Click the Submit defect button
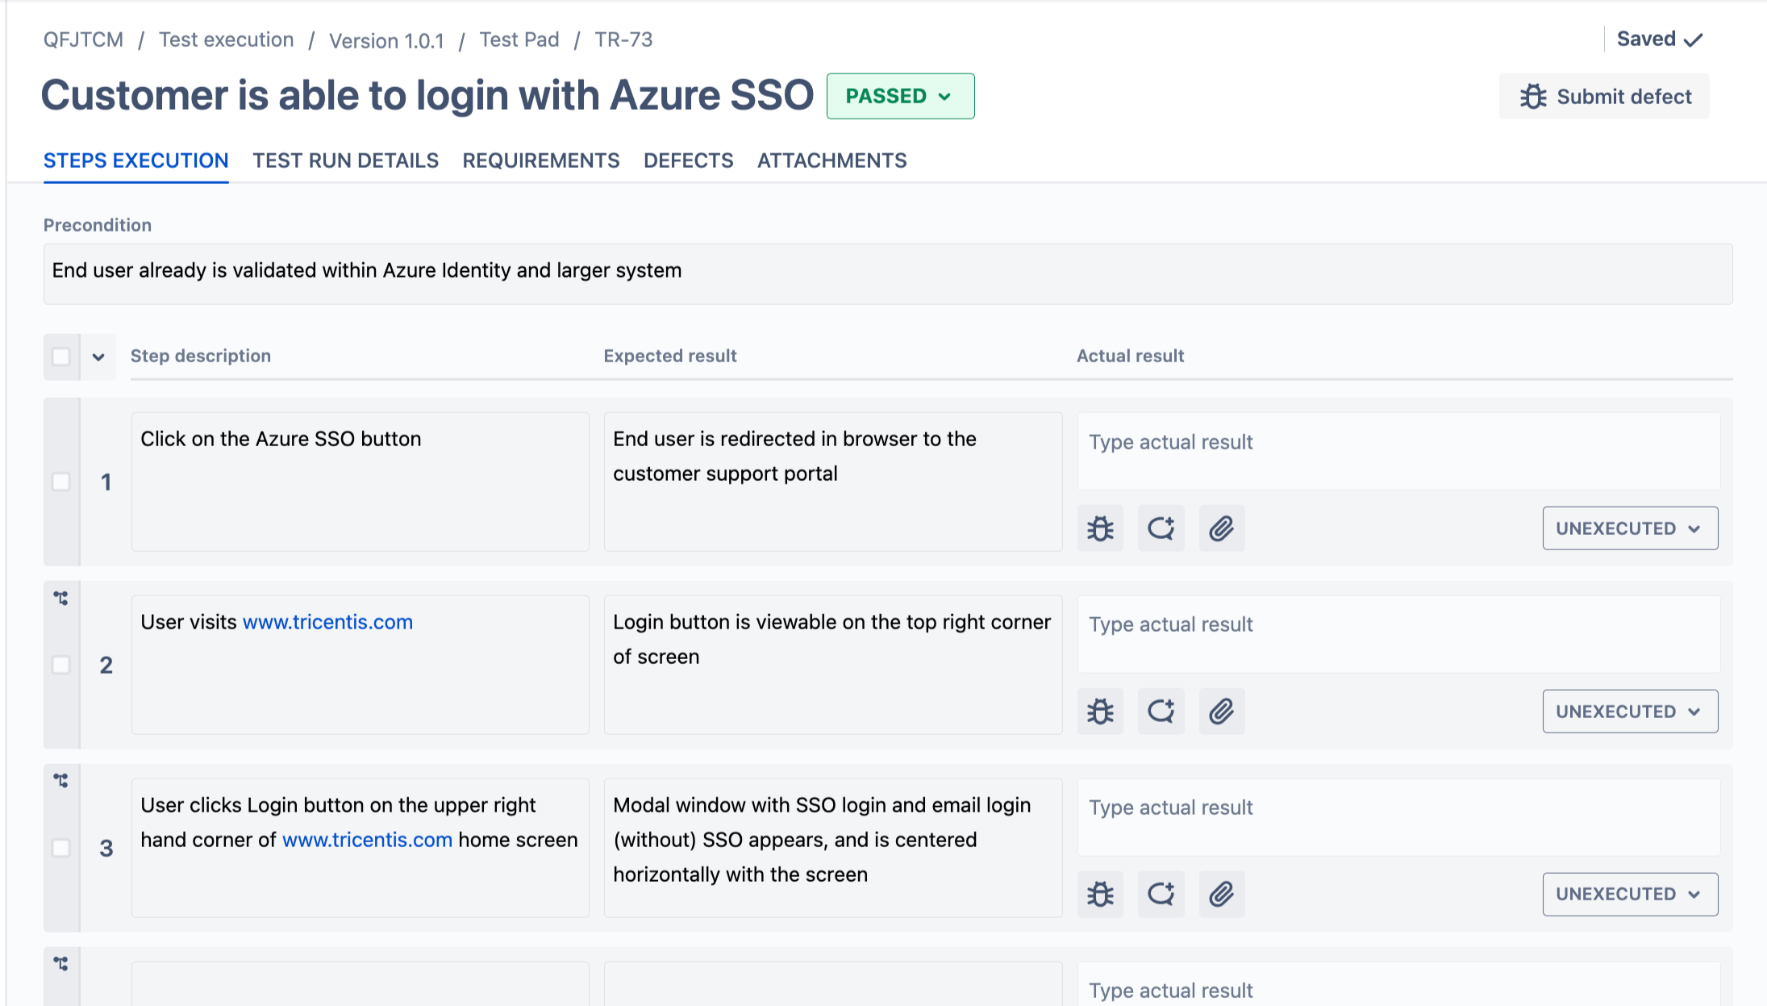This screenshot has width=1767, height=1006. click(1603, 97)
